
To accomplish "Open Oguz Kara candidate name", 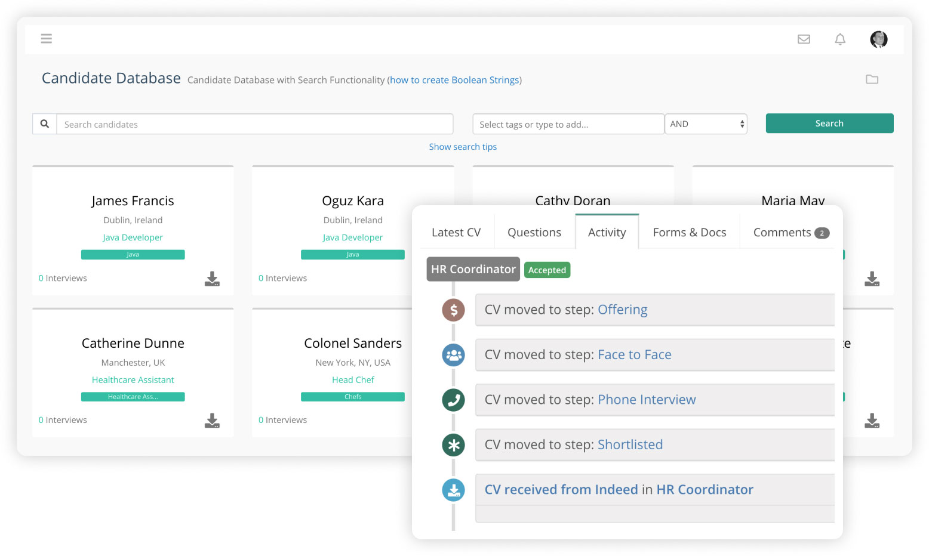I will coord(353,201).
